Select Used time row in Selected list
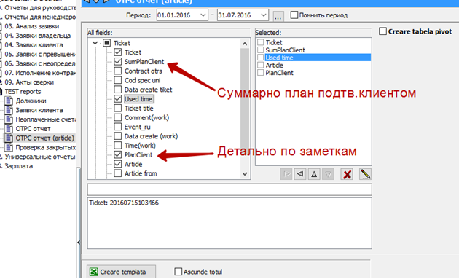Screen dimensions: 459x279 point(318,58)
